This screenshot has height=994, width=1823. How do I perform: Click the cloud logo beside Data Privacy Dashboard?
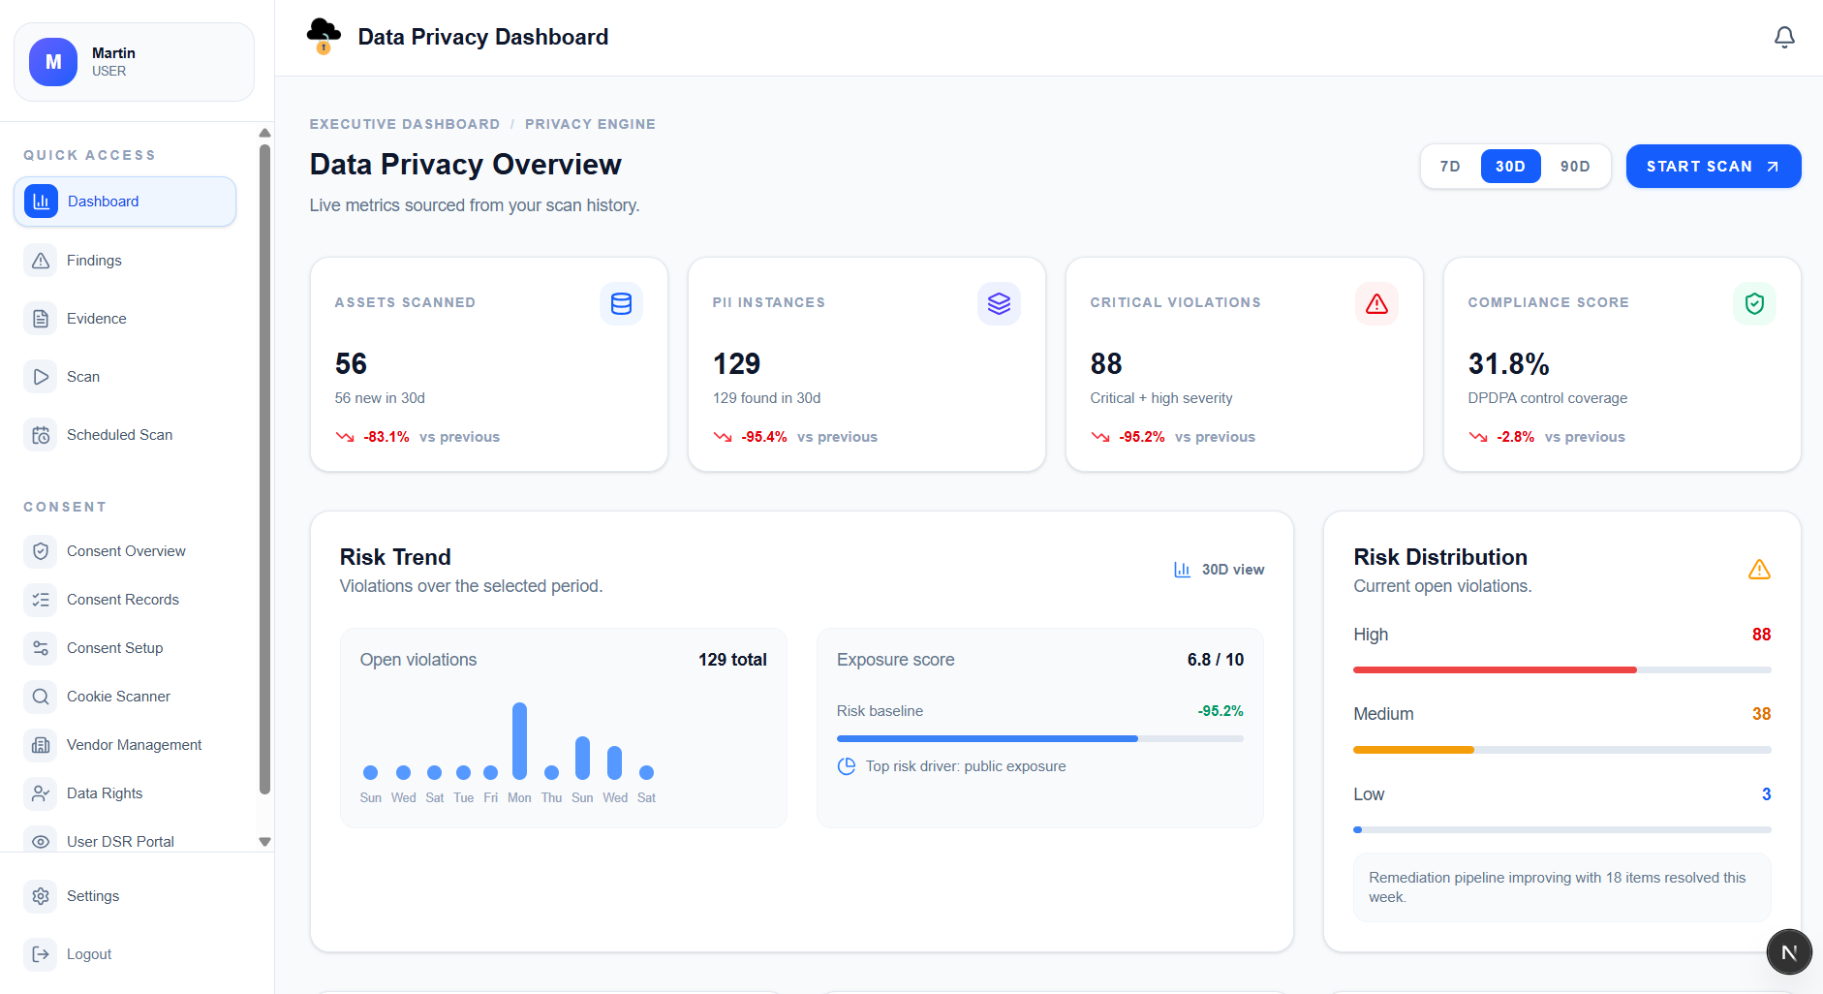[324, 36]
